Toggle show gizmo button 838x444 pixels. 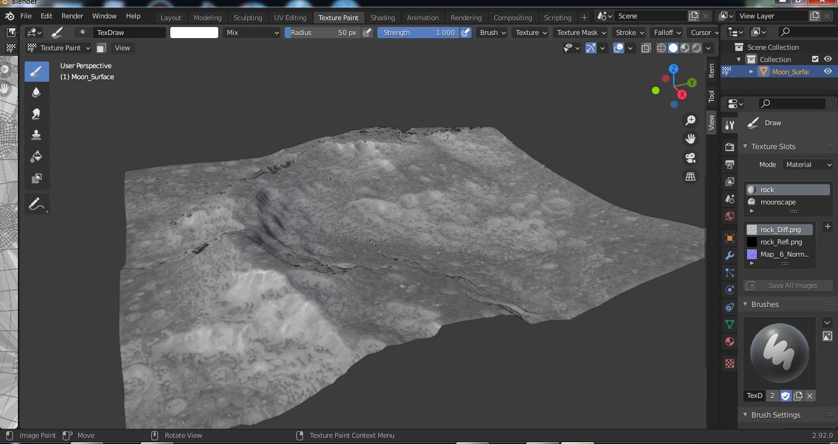click(x=591, y=48)
